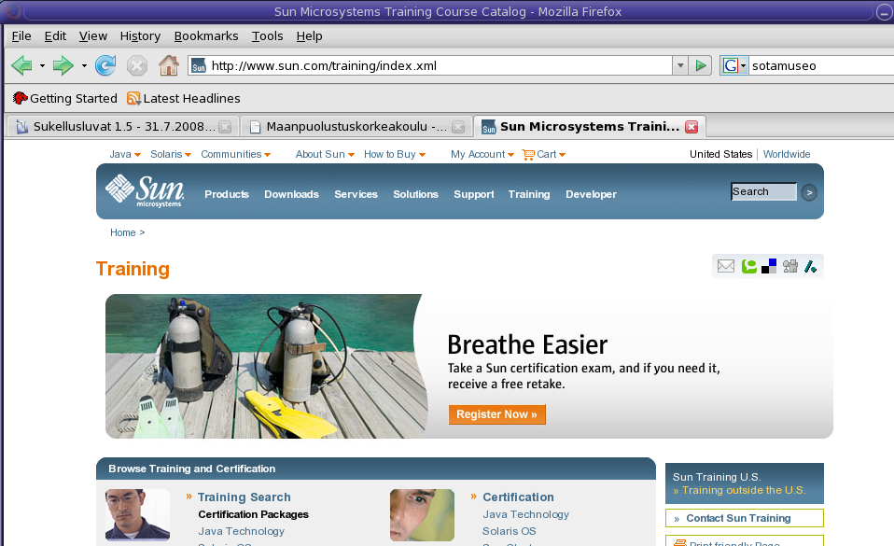Screen dimensions: 894x546
Task: Click the shopping Cart icon
Action: pos(528,155)
